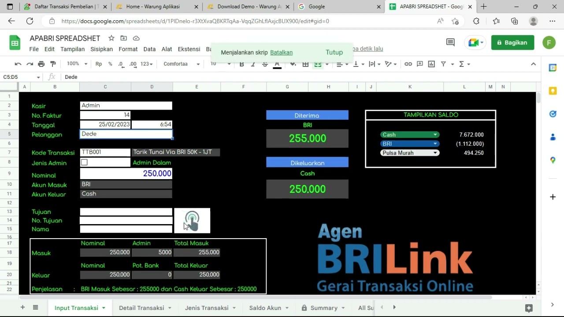The height and width of the screenshot is (317, 564).
Task: Open the Edit menu
Action: pos(49,49)
